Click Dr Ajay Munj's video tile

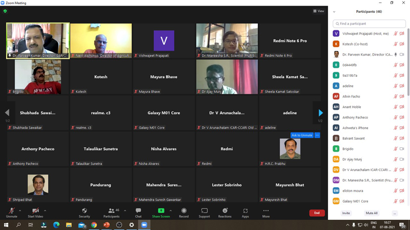[227, 77]
